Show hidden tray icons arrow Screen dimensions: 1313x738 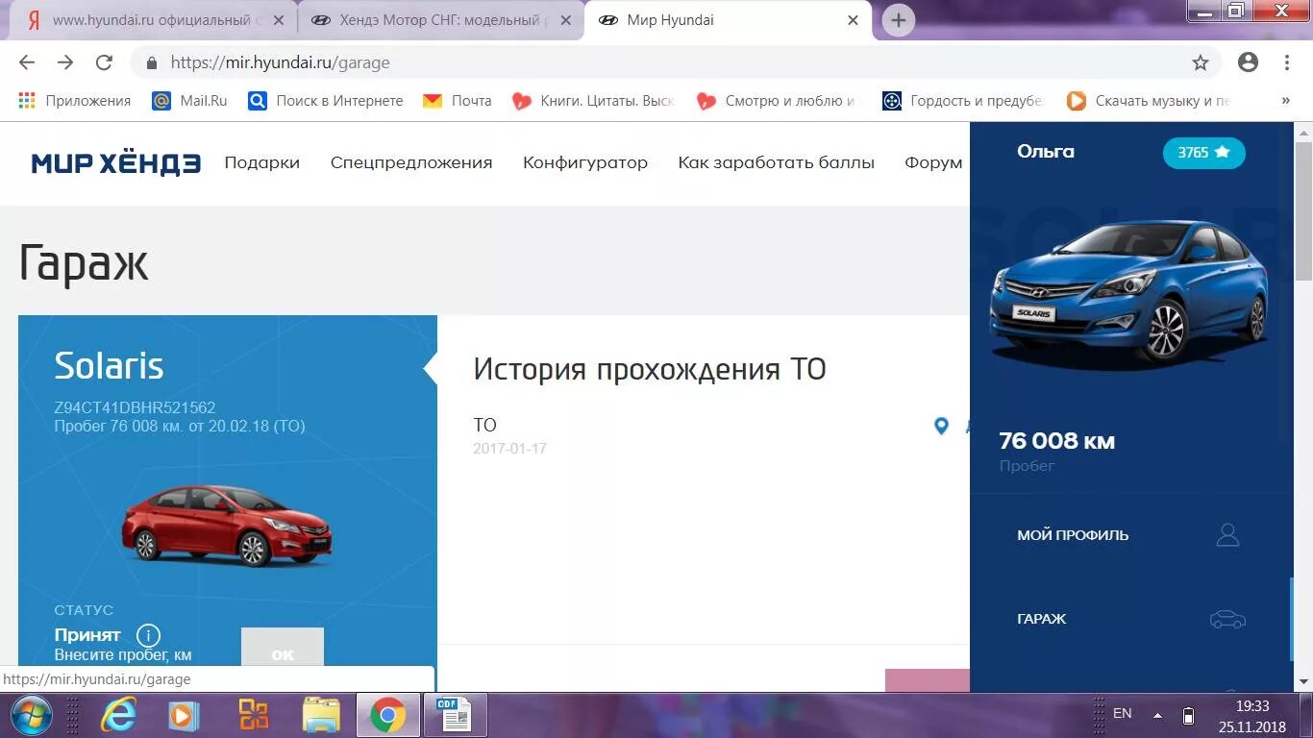(1157, 715)
